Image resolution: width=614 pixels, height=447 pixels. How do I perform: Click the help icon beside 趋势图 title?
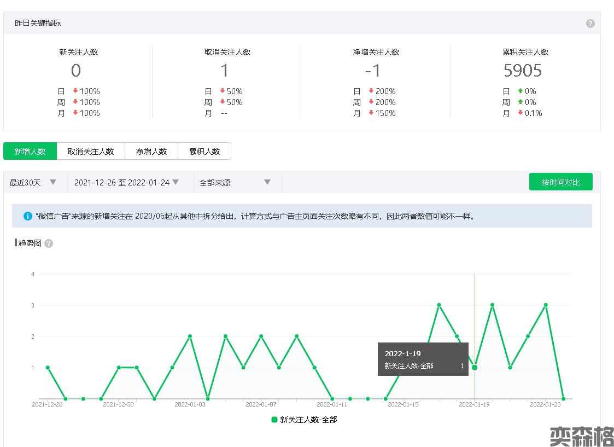click(49, 243)
